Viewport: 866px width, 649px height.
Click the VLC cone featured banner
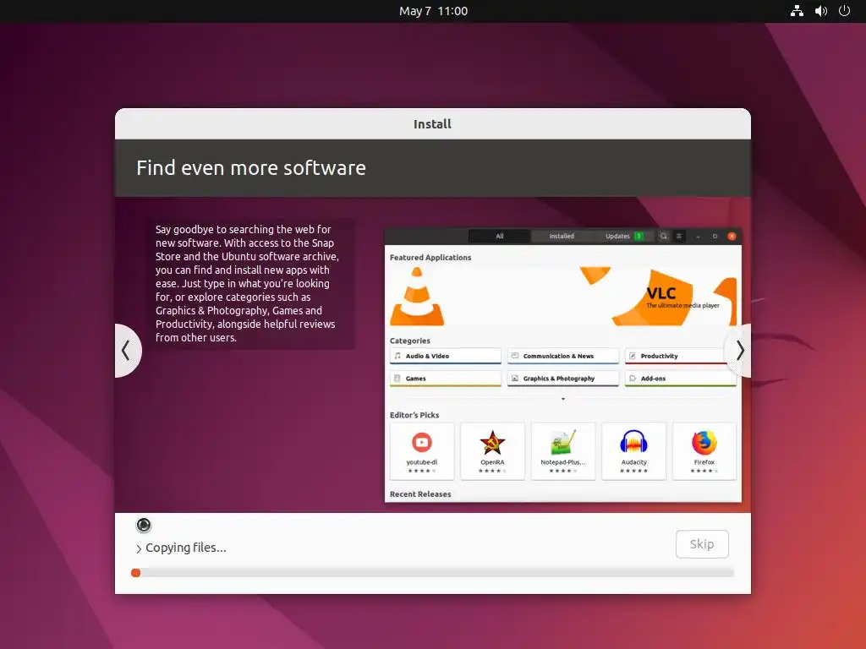pyautogui.click(x=562, y=297)
